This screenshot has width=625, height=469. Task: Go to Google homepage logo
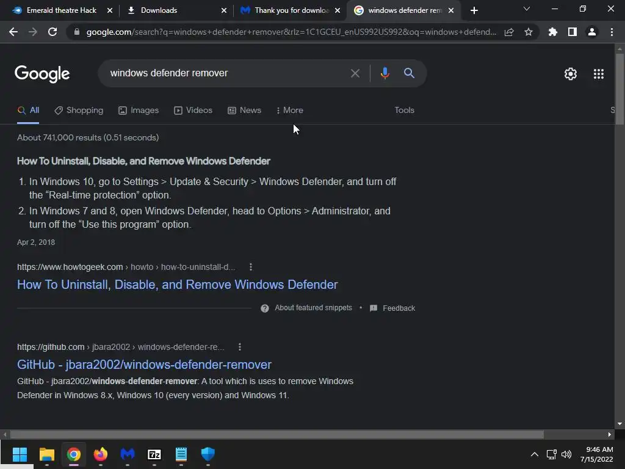(x=42, y=74)
